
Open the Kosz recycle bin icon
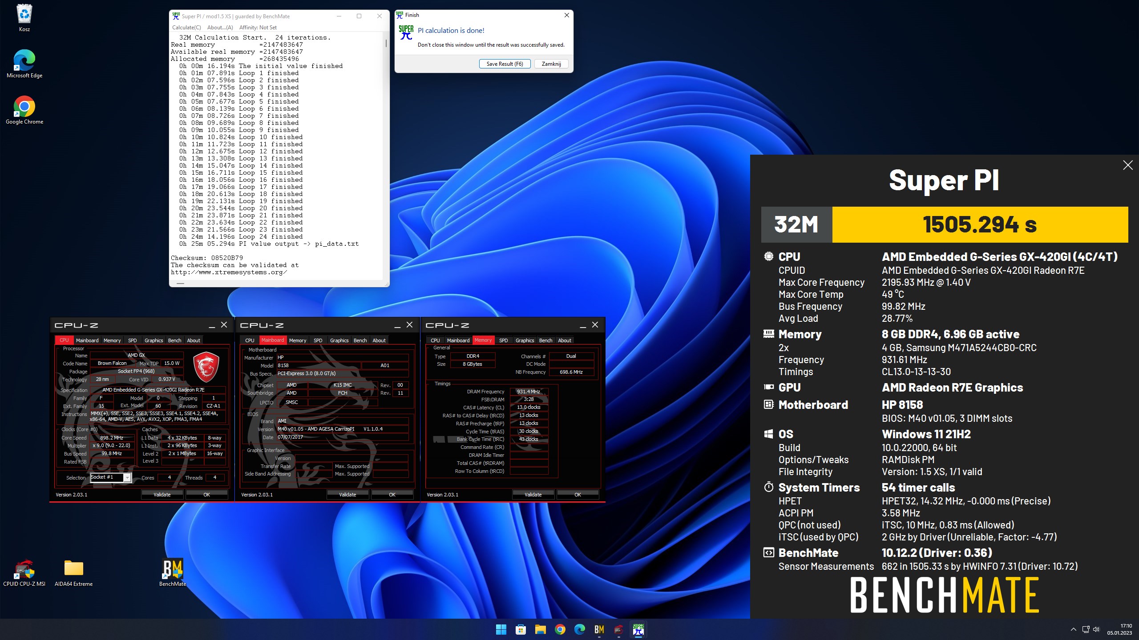click(x=24, y=18)
